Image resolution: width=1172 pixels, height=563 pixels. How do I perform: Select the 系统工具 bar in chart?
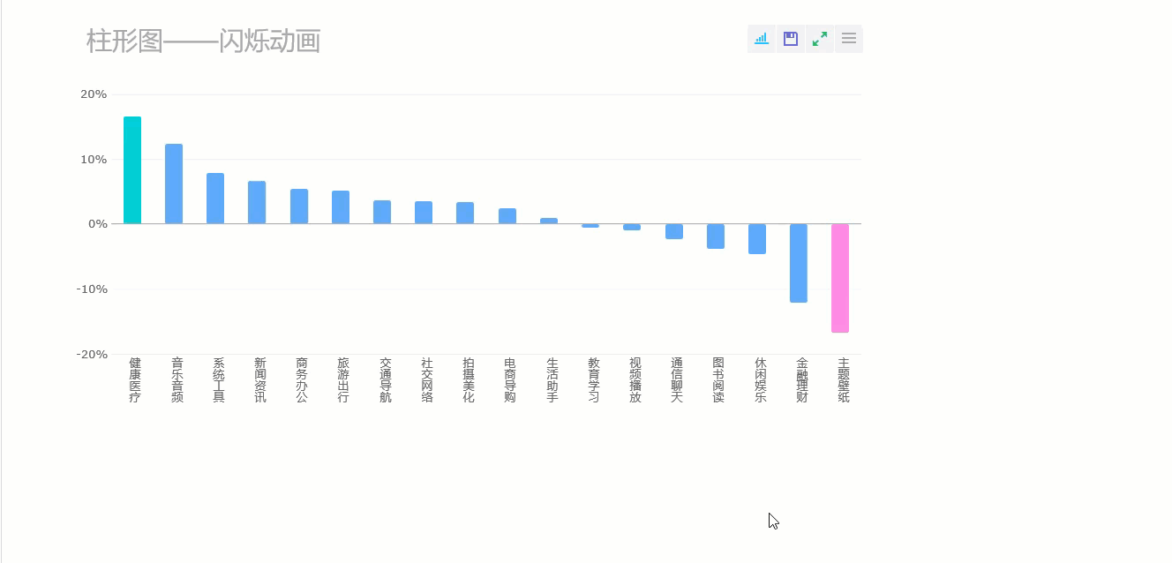[x=215, y=199]
